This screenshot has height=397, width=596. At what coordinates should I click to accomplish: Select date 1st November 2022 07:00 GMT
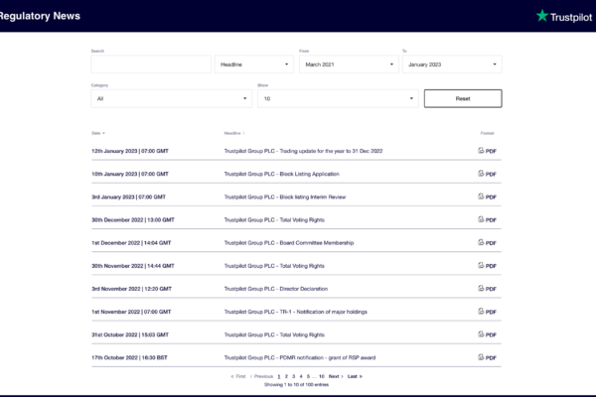[131, 312]
